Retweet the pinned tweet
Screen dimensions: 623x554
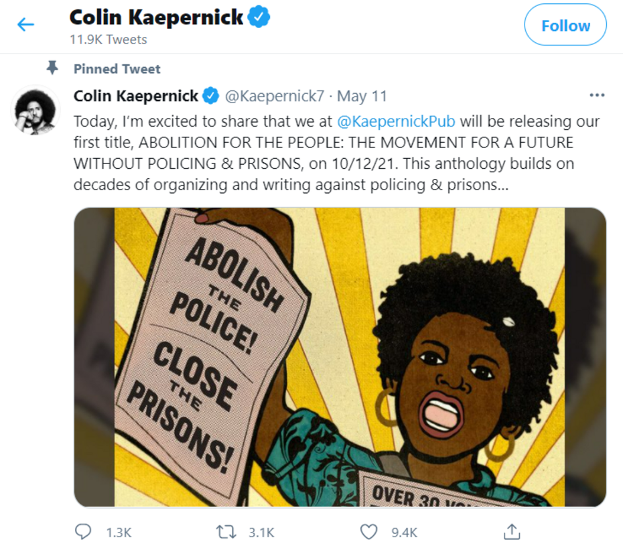click(226, 532)
